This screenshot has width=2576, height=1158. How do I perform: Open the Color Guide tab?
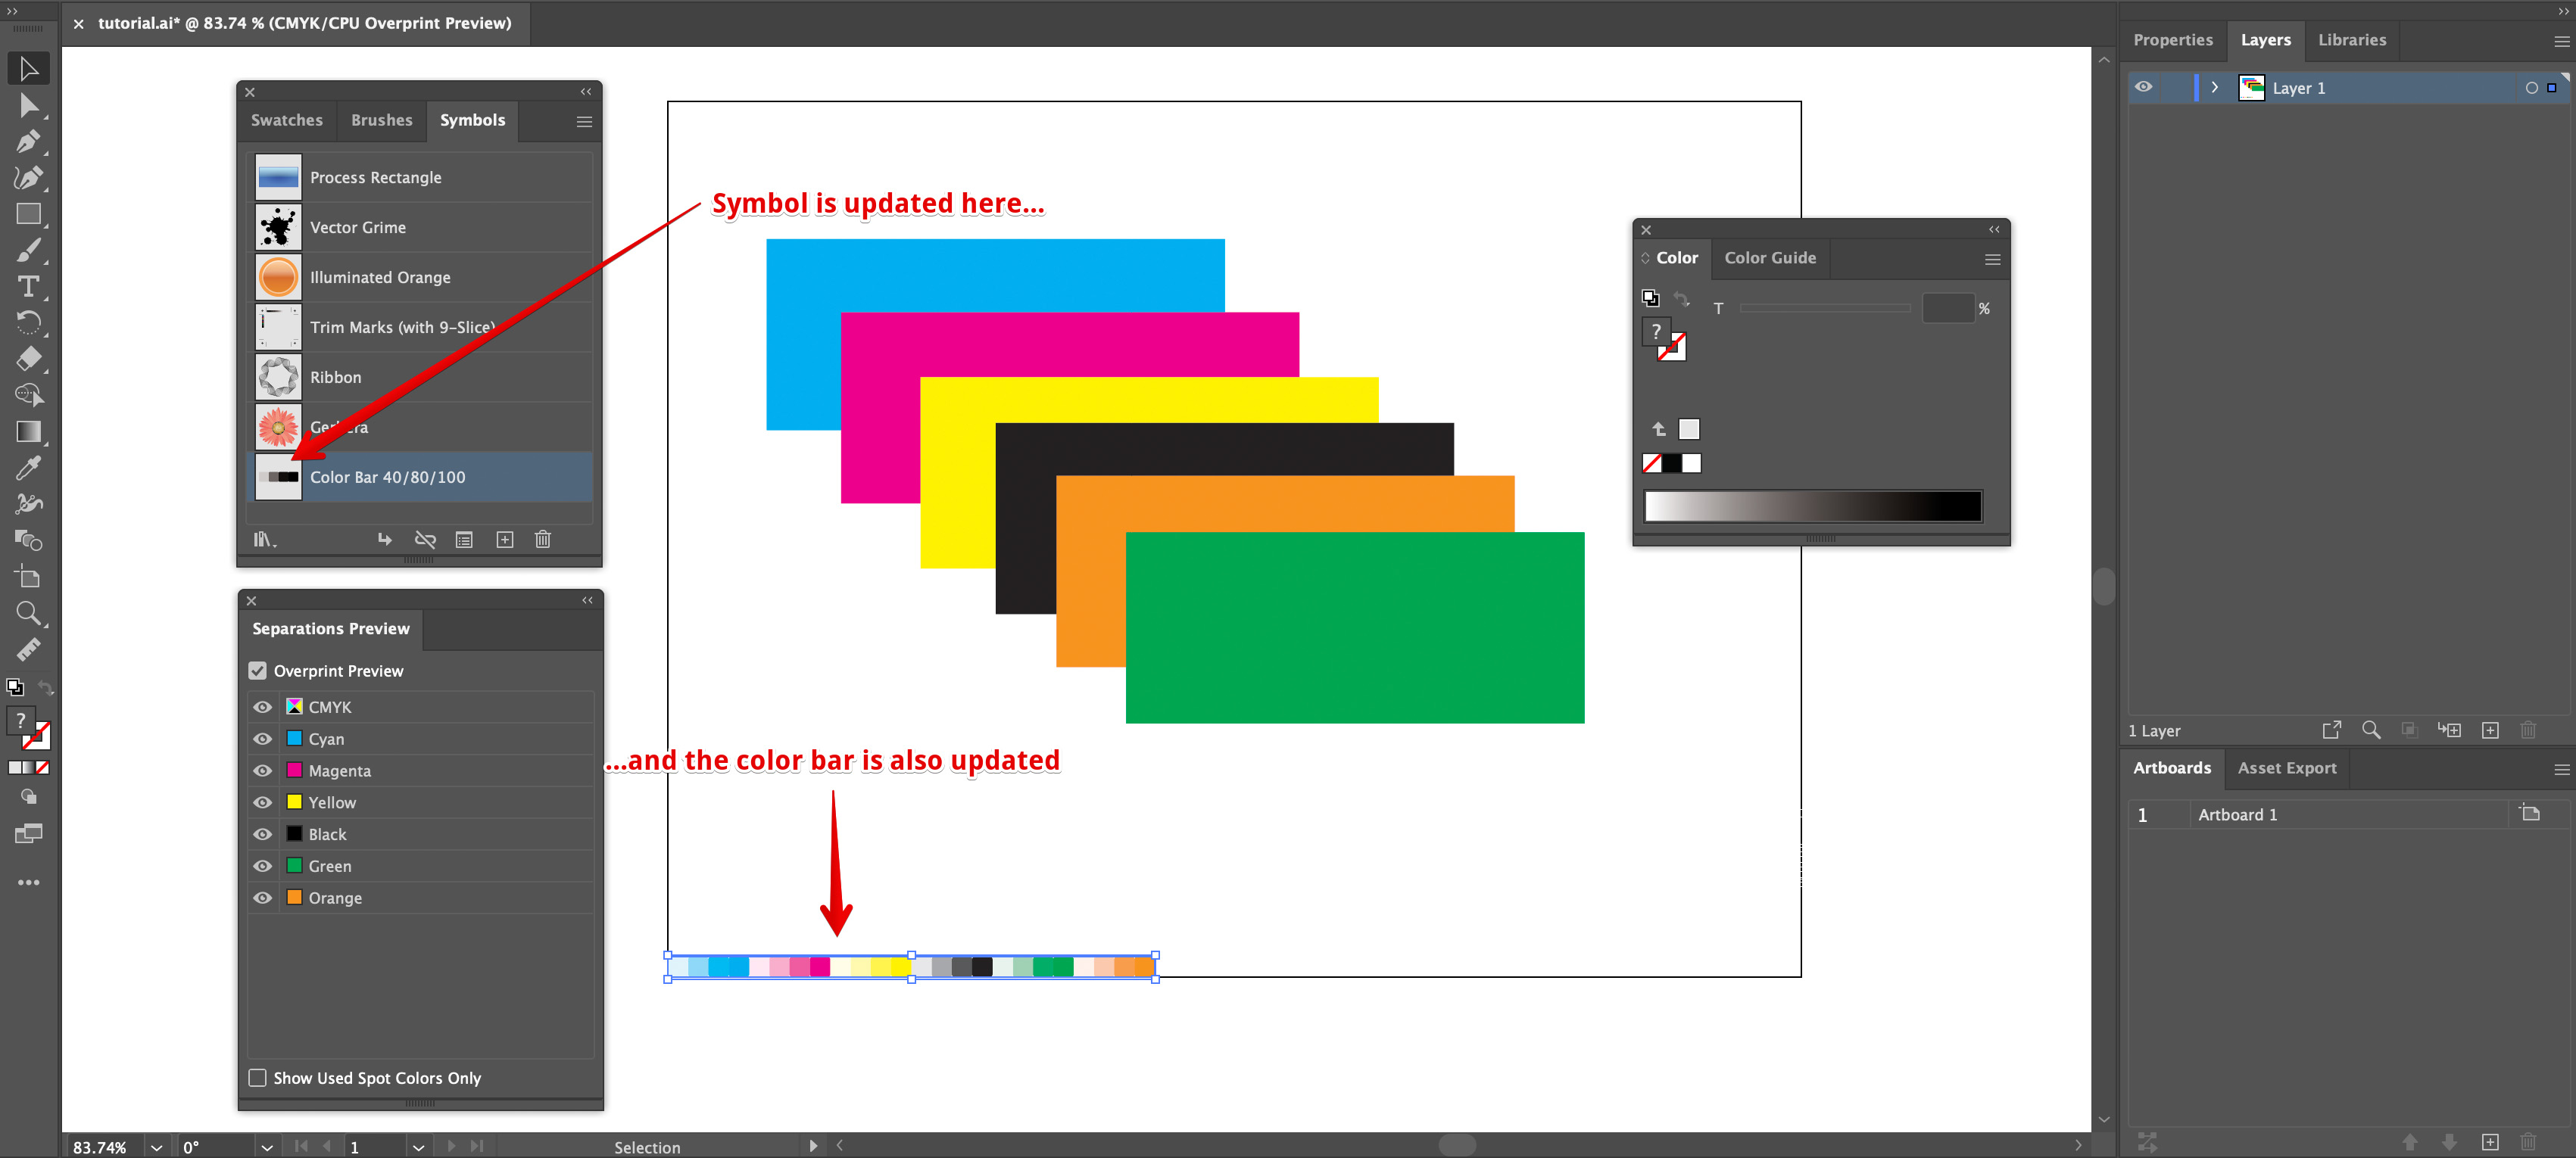coord(1770,258)
